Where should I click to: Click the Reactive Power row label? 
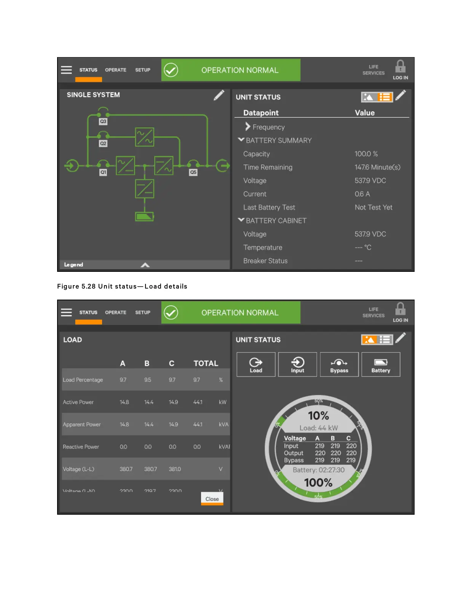(81, 447)
